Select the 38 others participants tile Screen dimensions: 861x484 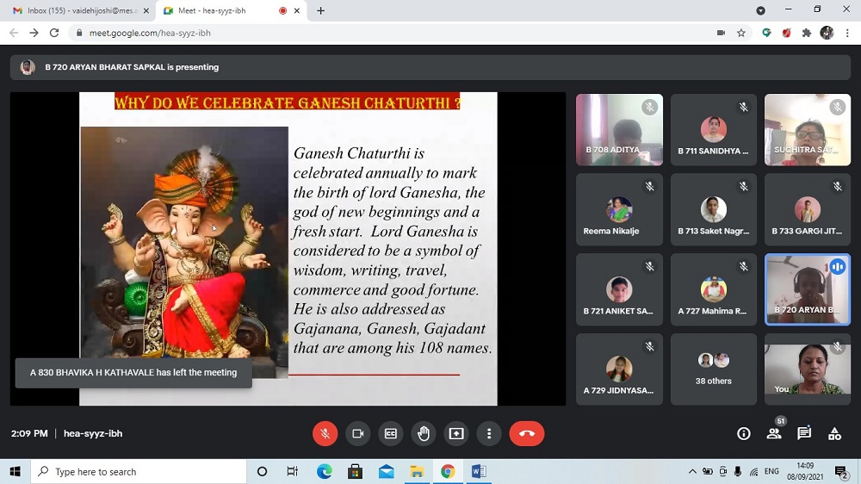pyautogui.click(x=713, y=369)
